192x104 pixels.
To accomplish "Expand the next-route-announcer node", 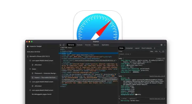I will pos(62,59).
